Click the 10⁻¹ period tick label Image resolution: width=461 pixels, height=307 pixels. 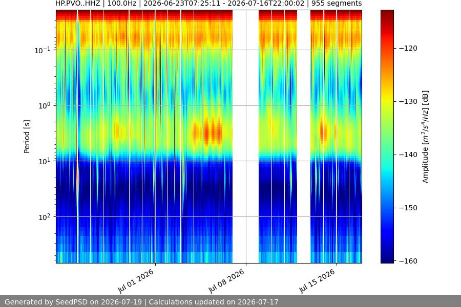43,50
